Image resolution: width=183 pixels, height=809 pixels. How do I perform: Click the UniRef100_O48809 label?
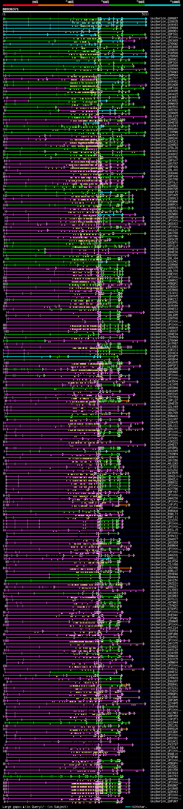tap(164, 328)
